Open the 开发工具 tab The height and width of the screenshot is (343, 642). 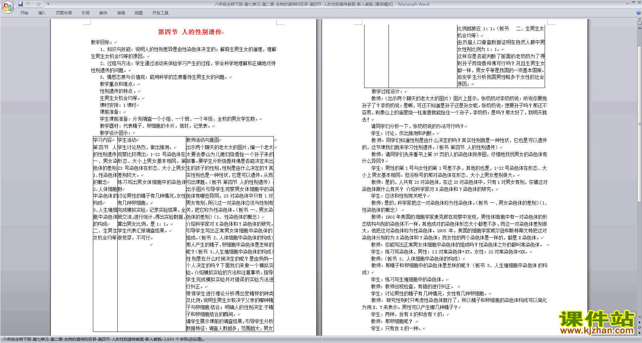pos(160,13)
